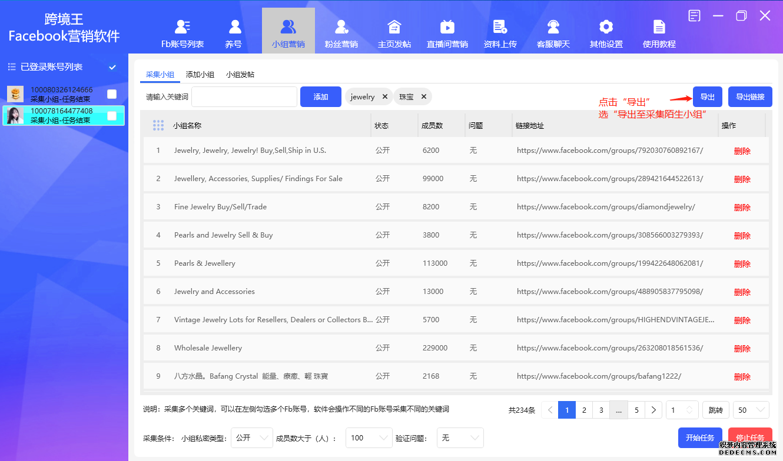Change page size using the 50 dropdown
This screenshot has width=783, height=461.
[x=751, y=409]
